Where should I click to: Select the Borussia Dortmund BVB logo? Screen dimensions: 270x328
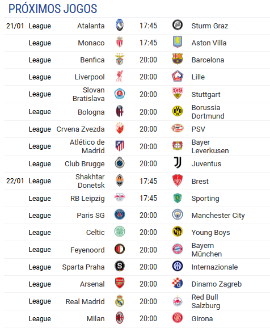(178, 111)
